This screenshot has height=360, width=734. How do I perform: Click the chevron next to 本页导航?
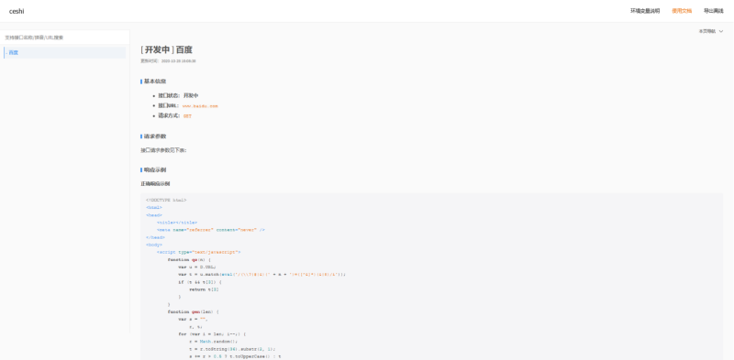coord(721,31)
